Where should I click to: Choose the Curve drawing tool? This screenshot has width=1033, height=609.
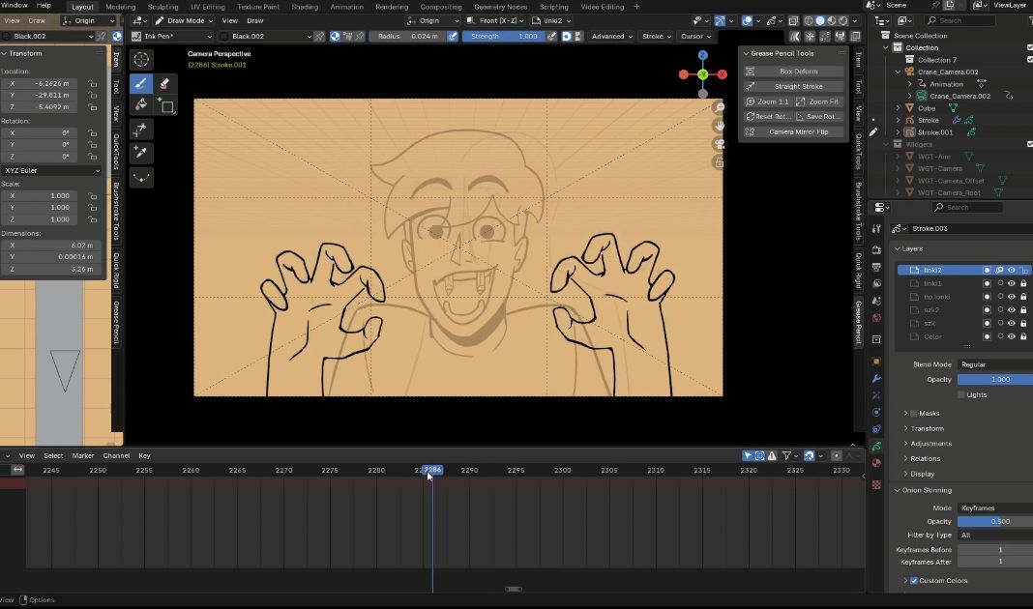(141, 177)
